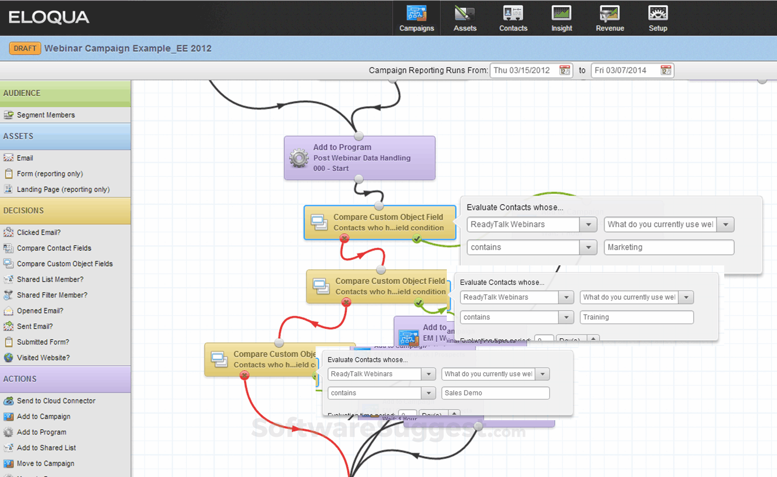Screen dimensions: 777x477
Task: Select Segment Members in Audience panel
Action: pyautogui.click(x=46, y=115)
